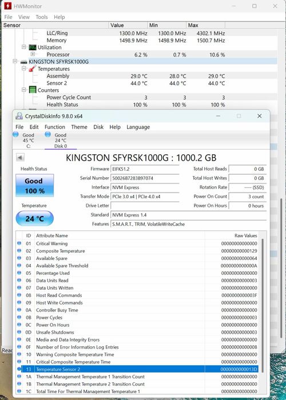Open HWMonitor Tools menu
Image resolution: width=286 pixels, height=400 pixels.
click(42, 17)
